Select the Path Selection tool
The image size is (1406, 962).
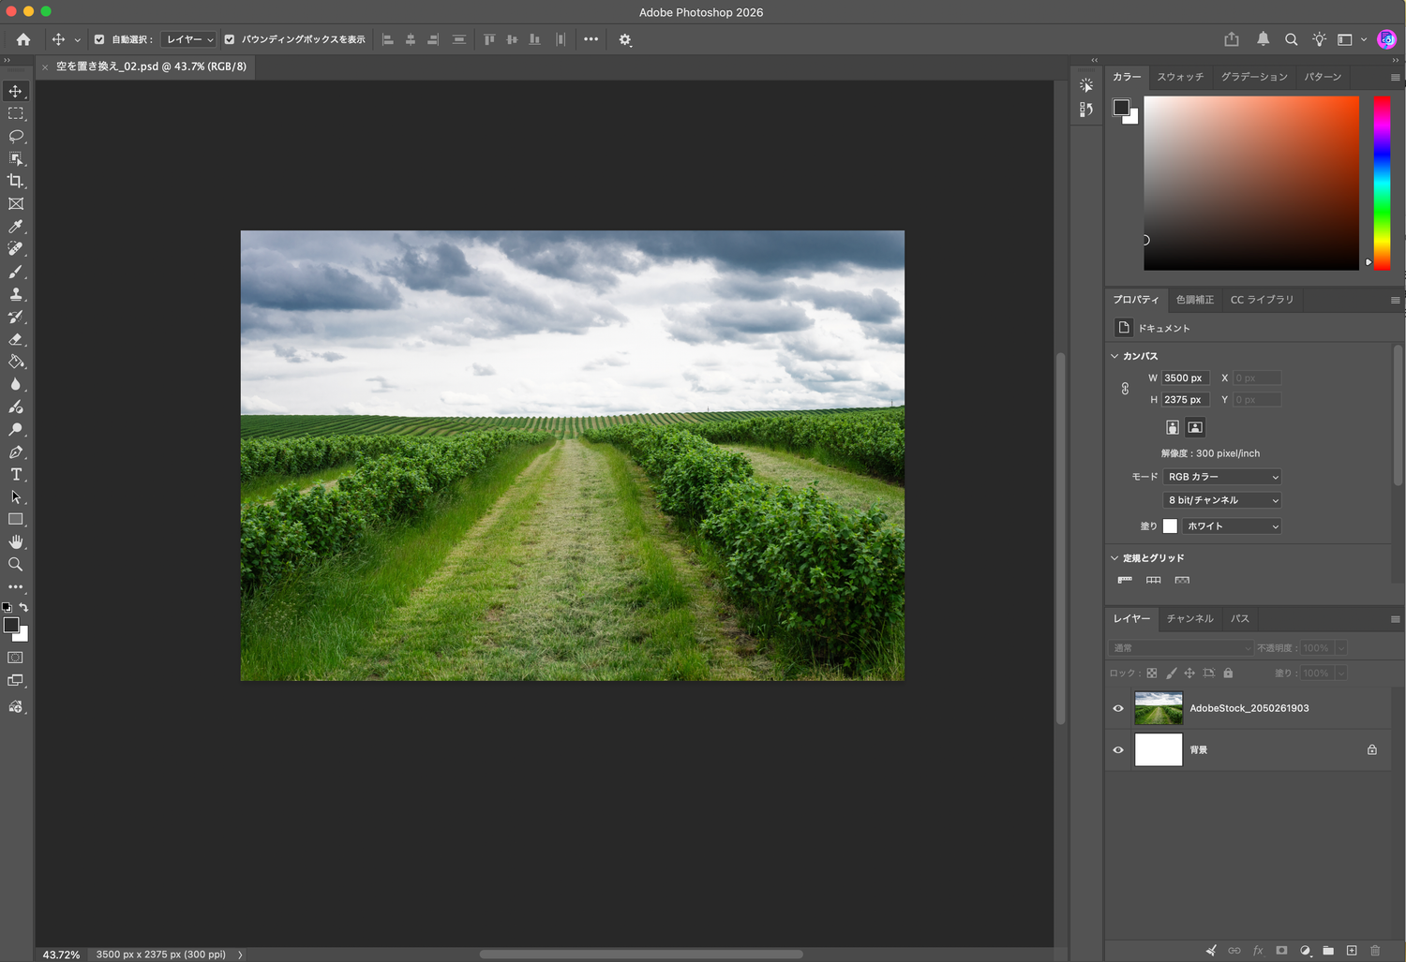(16, 496)
